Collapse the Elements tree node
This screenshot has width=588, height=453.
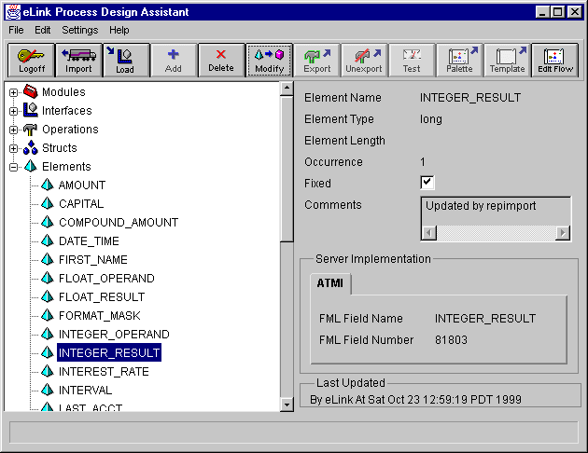[13, 168]
